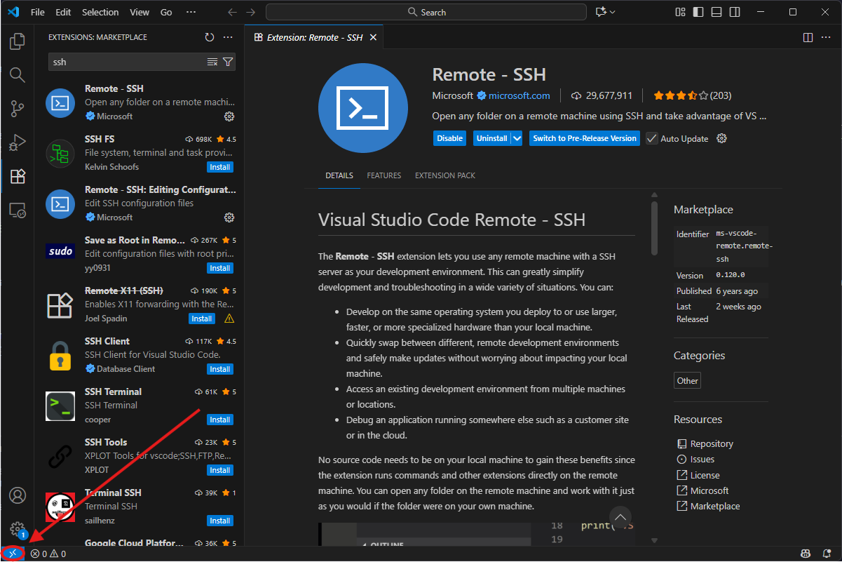Open the Run and Debug view
842x562 pixels.
click(x=18, y=142)
